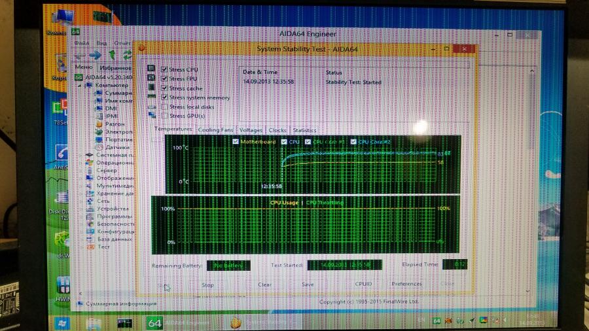This screenshot has height=331, width=589.
Task: Click the Stress system memory RAM icon
Action: pos(151,96)
